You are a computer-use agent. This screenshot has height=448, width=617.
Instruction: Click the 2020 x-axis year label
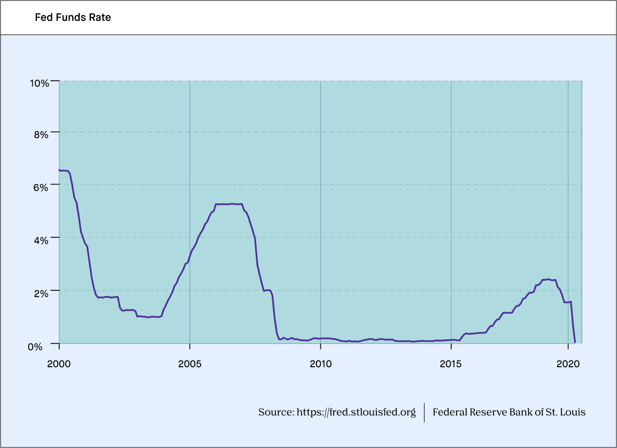567,364
